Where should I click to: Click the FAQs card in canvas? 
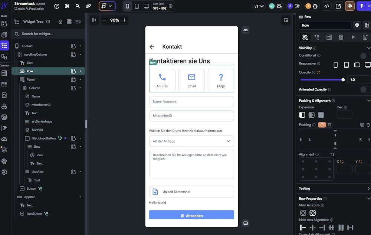[x=221, y=80]
